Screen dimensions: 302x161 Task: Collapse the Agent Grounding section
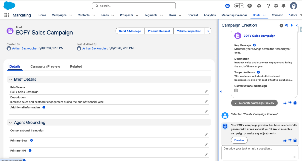[x=11, y=123]
